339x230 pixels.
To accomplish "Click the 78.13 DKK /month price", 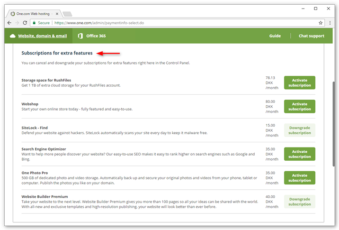I will pos(272,83).
